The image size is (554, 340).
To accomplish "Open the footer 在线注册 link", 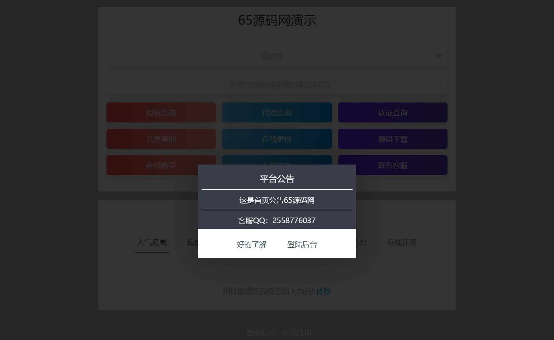I will coord(297,333).
